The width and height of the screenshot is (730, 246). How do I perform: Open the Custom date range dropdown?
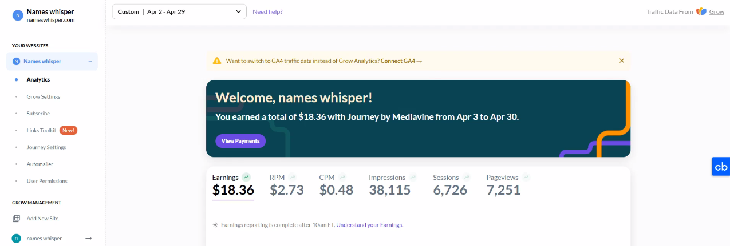[179, 11]
